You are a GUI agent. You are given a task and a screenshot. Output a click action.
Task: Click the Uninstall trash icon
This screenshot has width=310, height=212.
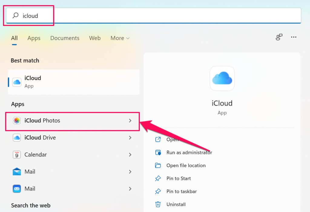point(158,204)
